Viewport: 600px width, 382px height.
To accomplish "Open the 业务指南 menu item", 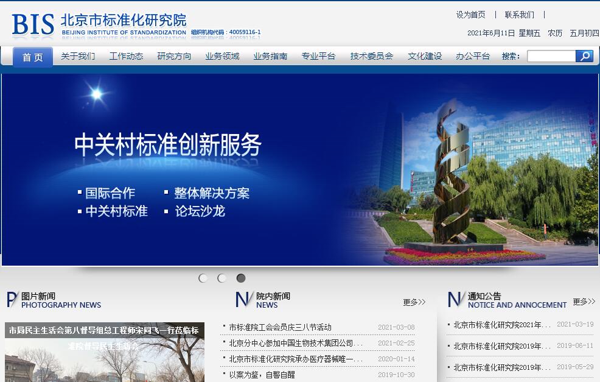I will point(270,56).
